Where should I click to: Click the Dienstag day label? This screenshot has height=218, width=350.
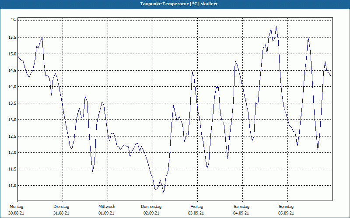pos(61,207)
